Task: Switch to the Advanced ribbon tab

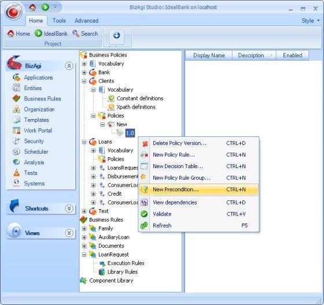Action: 86,21
